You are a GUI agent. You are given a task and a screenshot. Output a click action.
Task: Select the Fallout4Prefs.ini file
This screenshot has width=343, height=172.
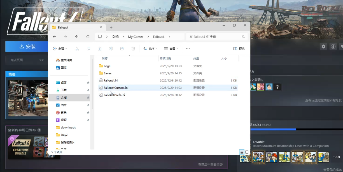pos(114,95)
